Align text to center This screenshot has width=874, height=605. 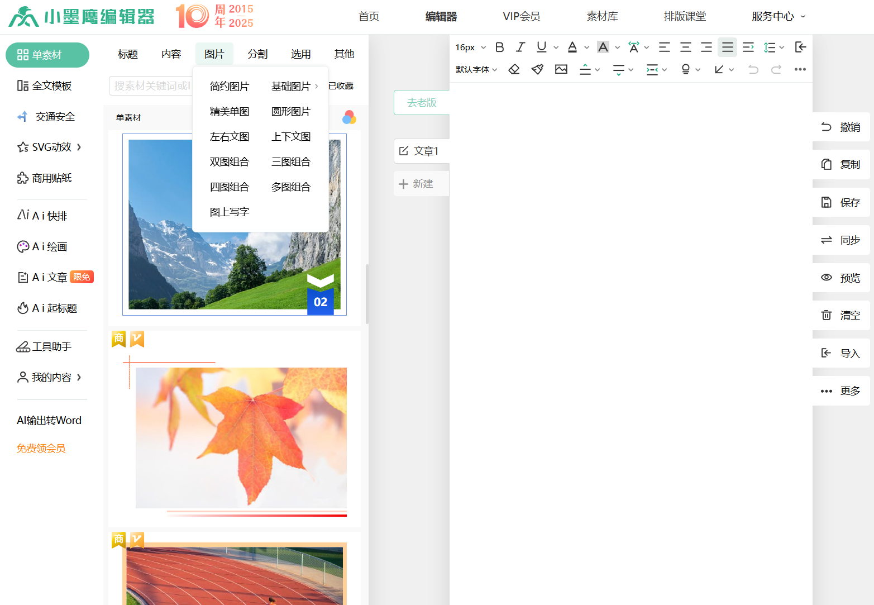coord(685,47)
